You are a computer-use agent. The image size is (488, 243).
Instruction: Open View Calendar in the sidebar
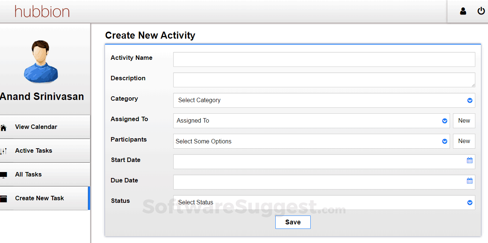click(x=36, y=127)
